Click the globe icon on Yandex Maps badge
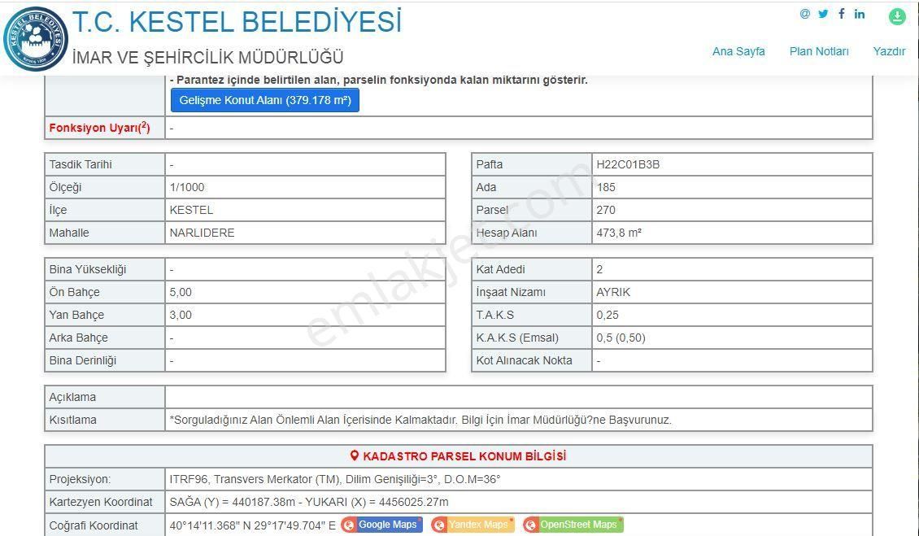Viewport: 919px width, 536px height. pyautogui.click(x=439, y=524)
